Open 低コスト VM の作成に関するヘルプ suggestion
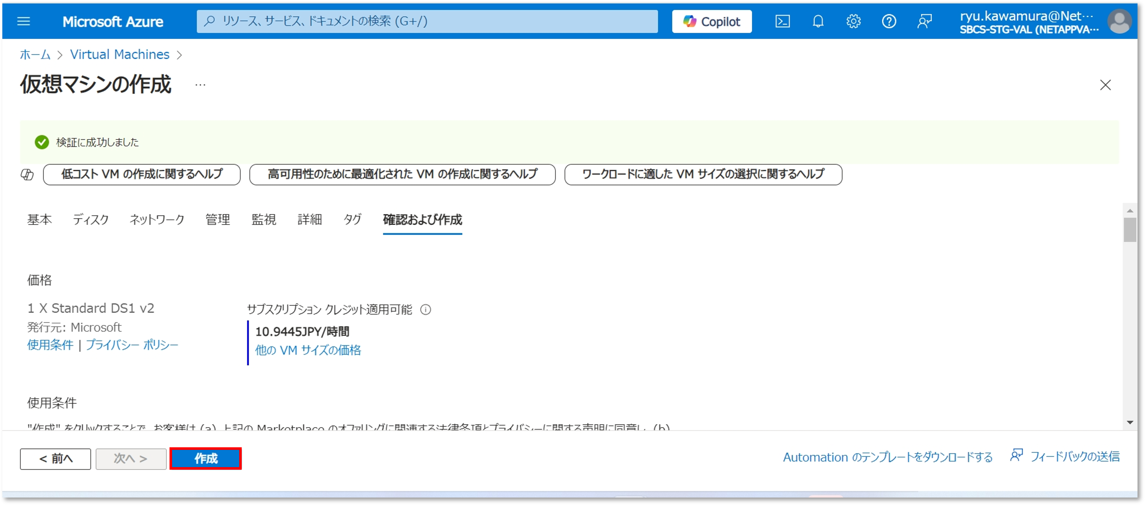 tap(142, 174)
